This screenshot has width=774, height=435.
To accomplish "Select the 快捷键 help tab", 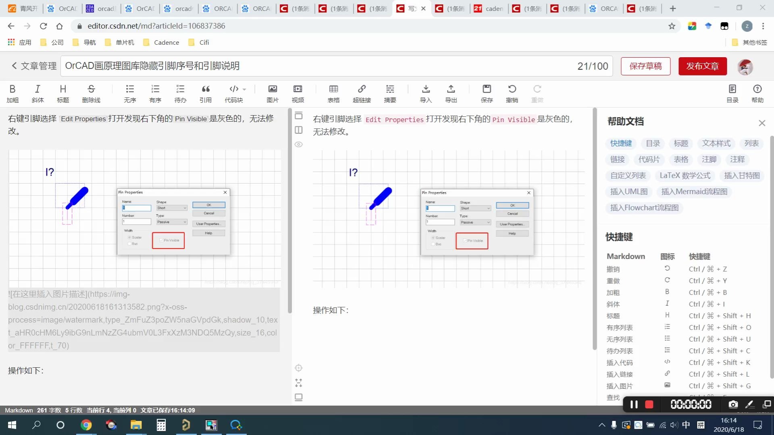I will [x=621, y=143].
